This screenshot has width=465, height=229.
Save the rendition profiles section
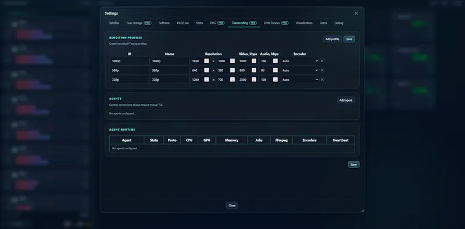tap(349, 39)
